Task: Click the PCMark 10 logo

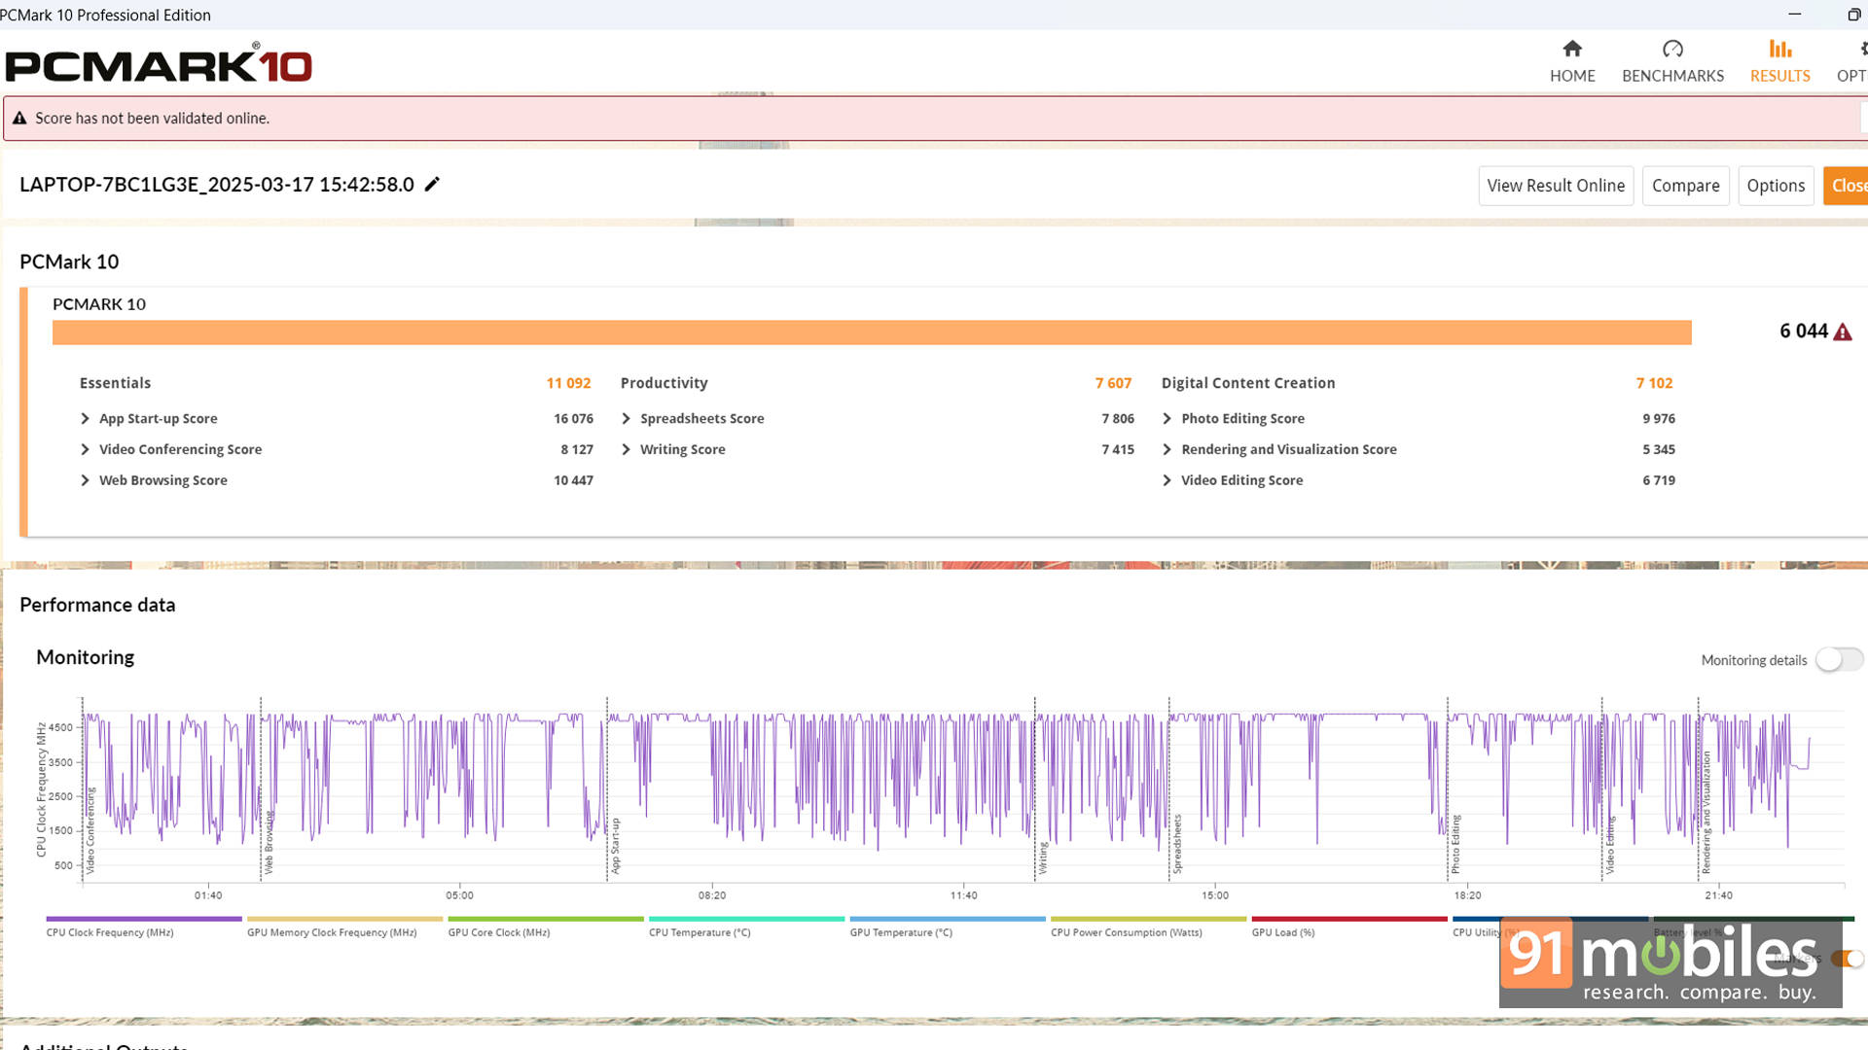Action: click(159, 64)
